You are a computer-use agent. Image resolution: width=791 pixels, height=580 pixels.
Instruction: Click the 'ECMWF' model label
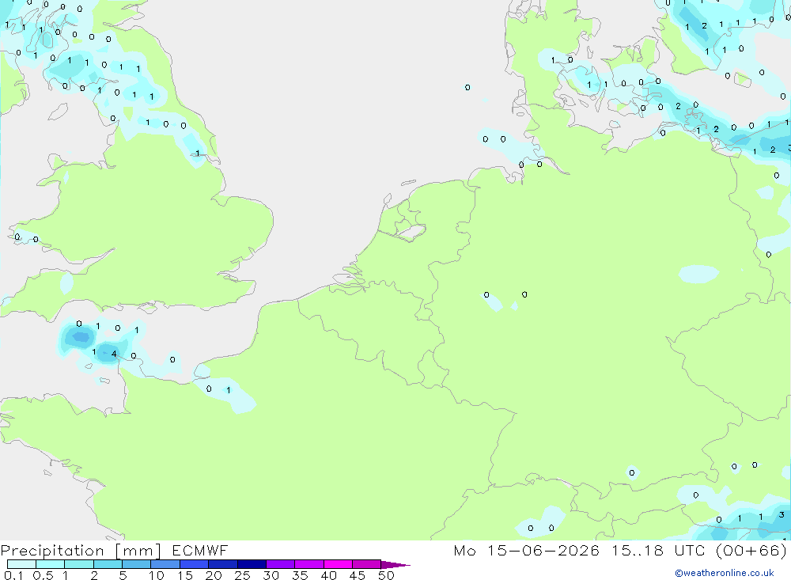(x=200, y=550)
